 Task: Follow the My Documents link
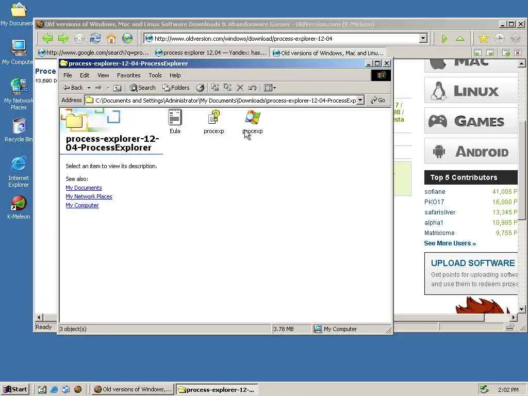84,188
